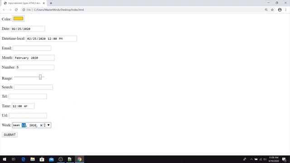
Task: Click the Date input field
Action: [28, 29]
